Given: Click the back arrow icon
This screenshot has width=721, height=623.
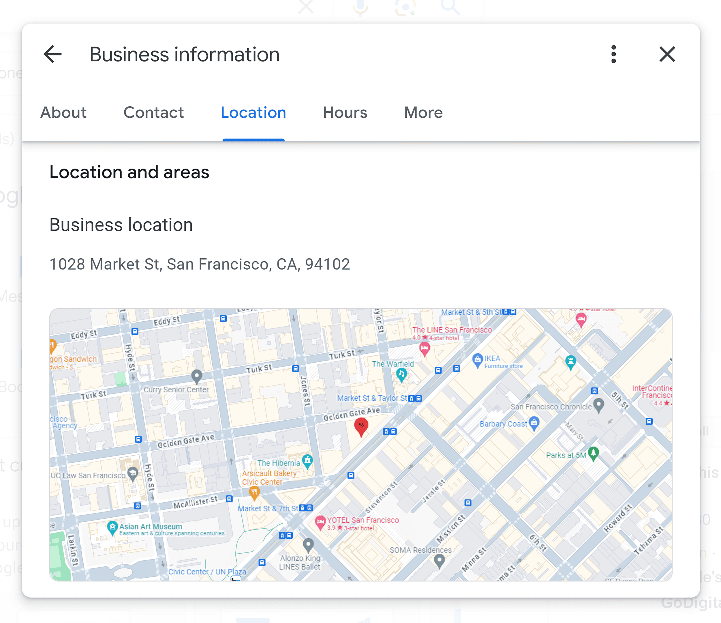Looking at the screenshot, I should click(53, 54).
